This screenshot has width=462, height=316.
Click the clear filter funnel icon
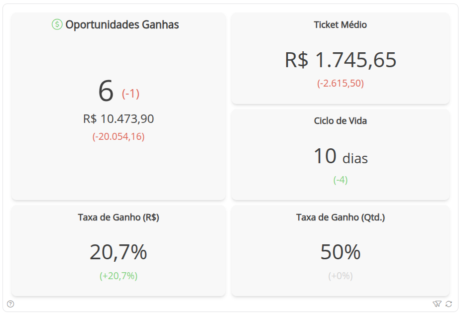(437, 304)
